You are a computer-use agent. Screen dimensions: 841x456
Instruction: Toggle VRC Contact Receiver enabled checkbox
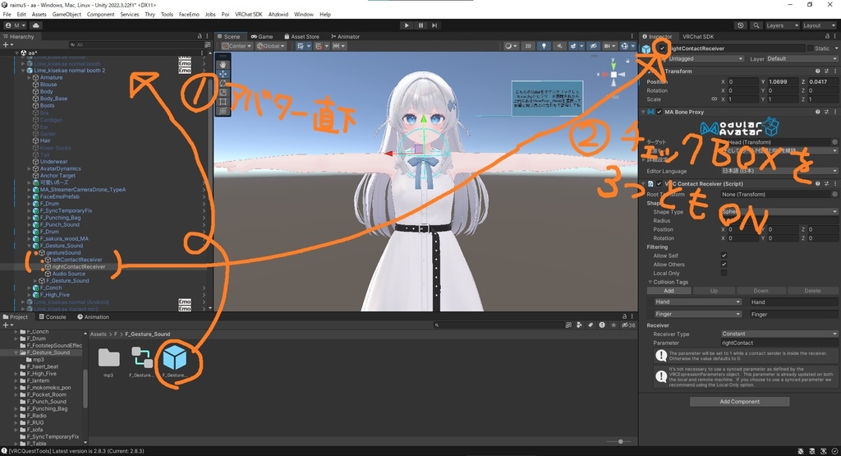[x=659, y=183]
